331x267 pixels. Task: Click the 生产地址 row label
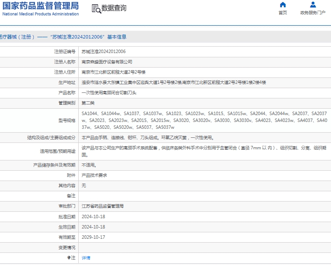click(67, 83)
